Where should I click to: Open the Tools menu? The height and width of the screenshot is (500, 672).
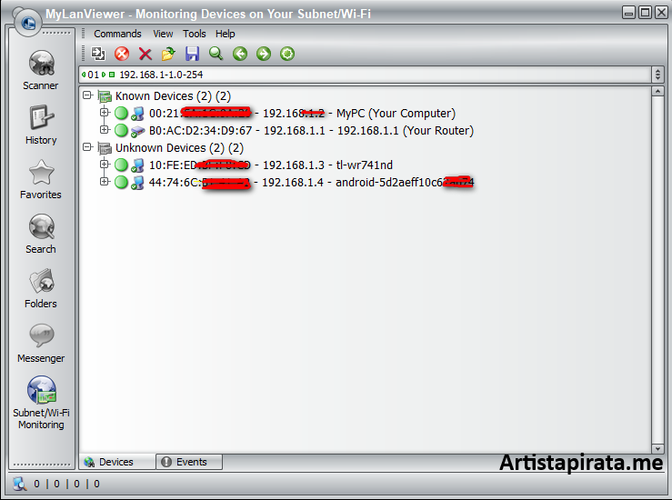194,34
